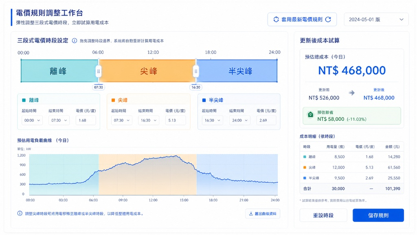
Task: Click 14,280 amount in 離峰 row
Action: pyautogui.click(x=394, y=157)
